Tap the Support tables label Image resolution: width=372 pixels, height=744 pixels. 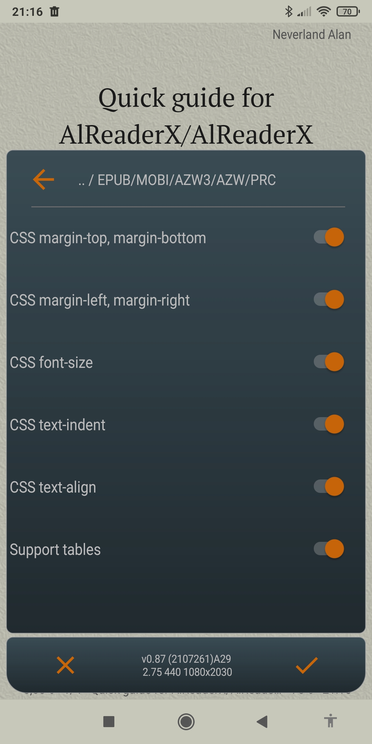point(55,550)
